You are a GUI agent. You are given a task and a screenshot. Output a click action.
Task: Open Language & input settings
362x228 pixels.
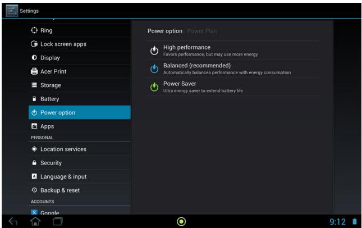pos(80,176)
